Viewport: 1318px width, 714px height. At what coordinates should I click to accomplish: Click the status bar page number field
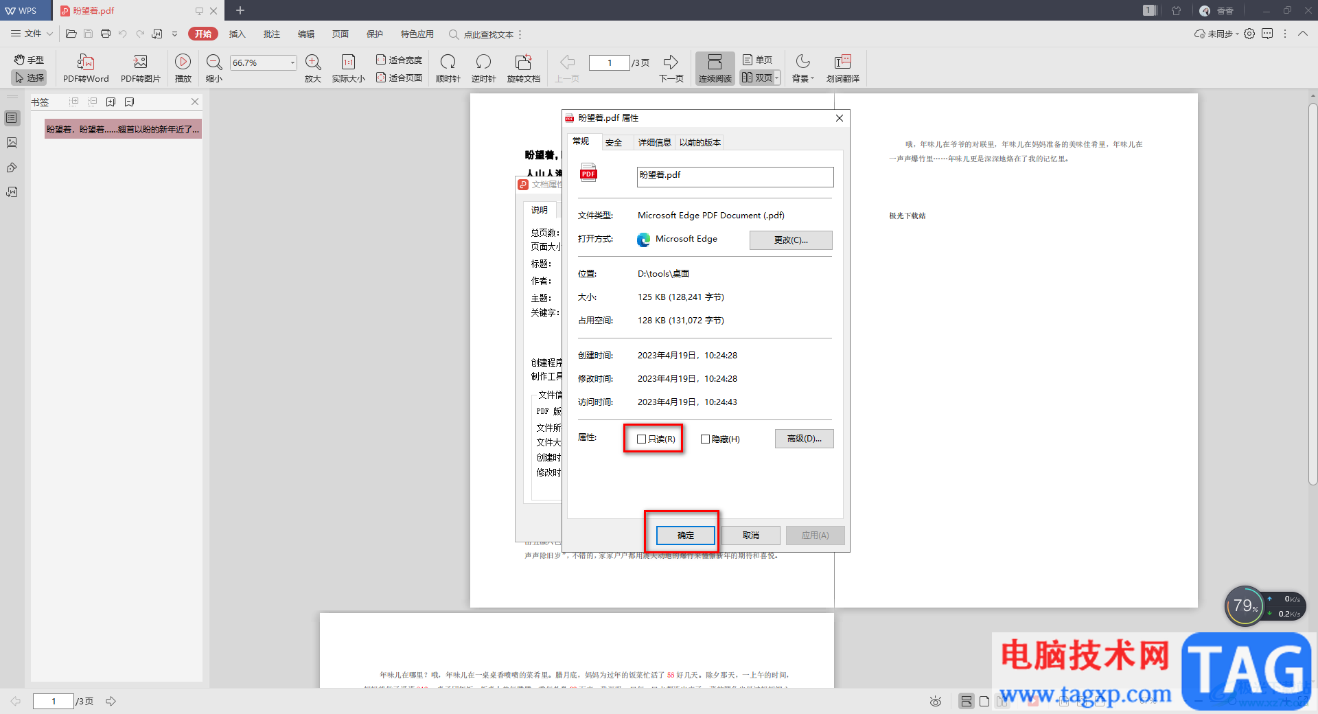coord(54,701)
